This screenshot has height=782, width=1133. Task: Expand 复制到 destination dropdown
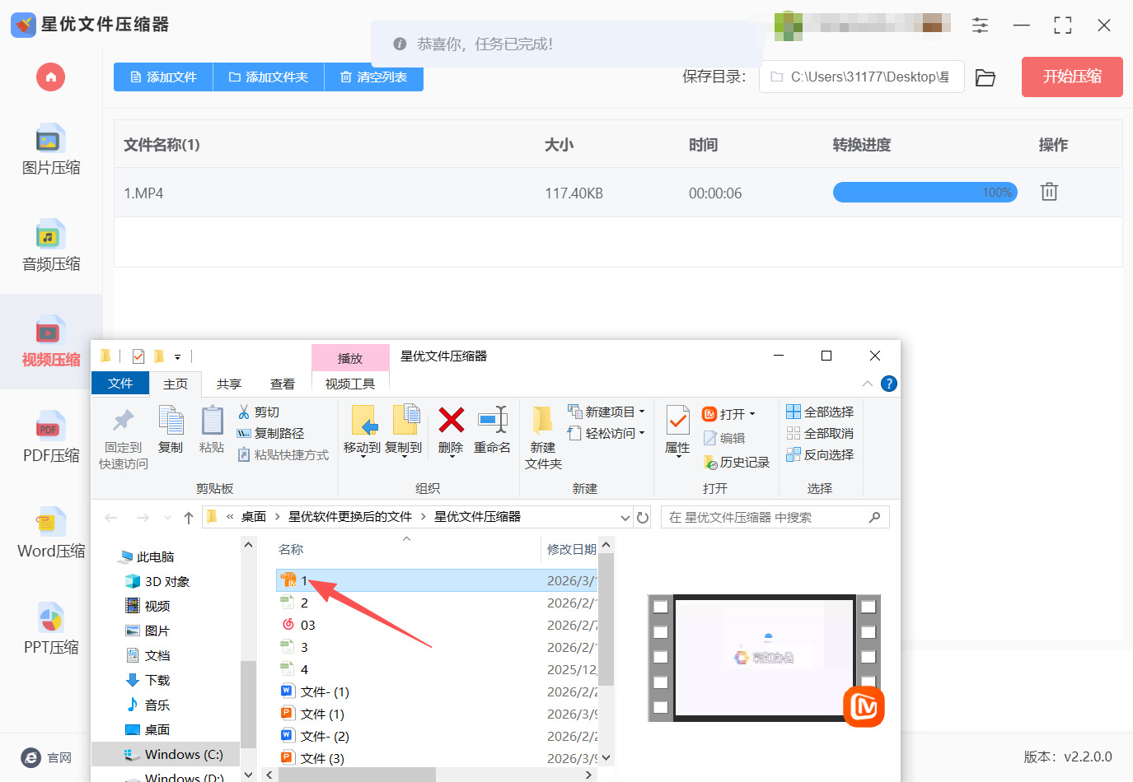(x=404, y=456)
